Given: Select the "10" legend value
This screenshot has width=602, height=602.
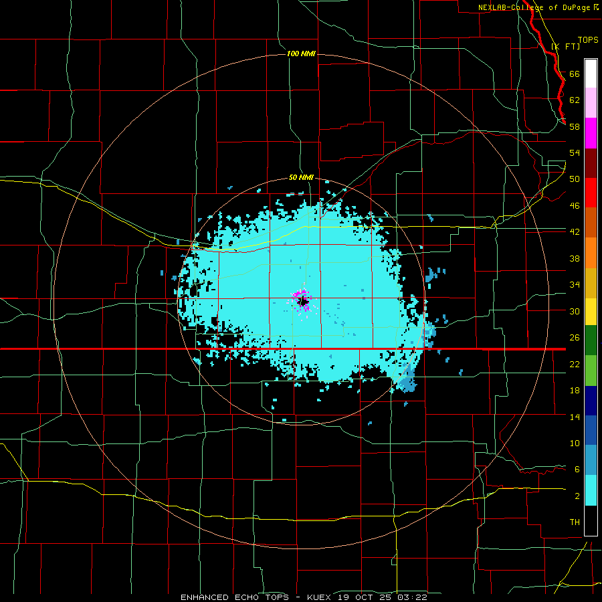Looking at the screenshot, I should (x=575, y=443).
